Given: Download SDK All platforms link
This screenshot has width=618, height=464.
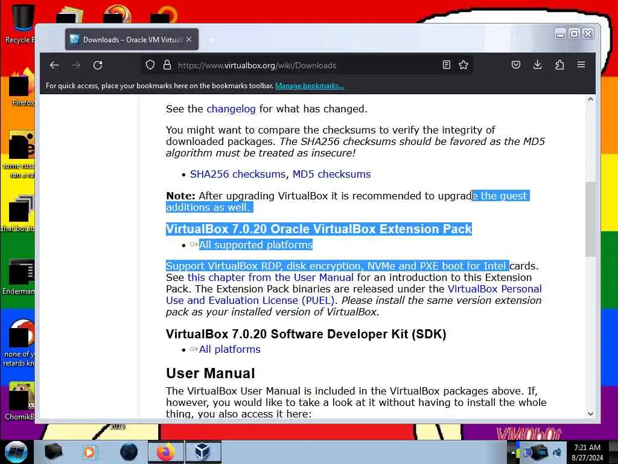Looking at the screenshot, I should (229, 349).
